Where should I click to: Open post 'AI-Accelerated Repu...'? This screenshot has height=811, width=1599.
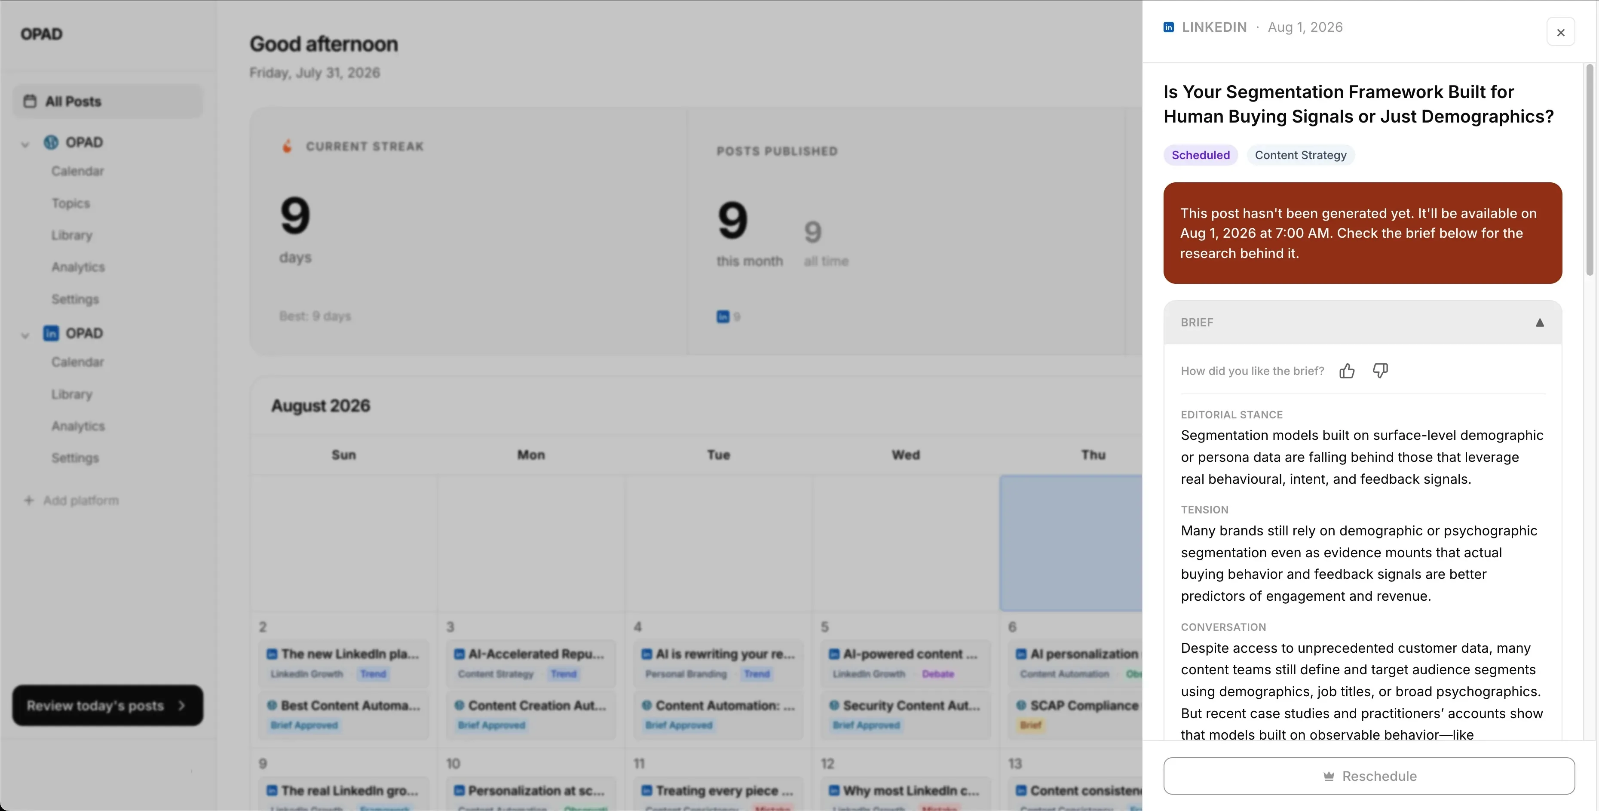(531, 664)
